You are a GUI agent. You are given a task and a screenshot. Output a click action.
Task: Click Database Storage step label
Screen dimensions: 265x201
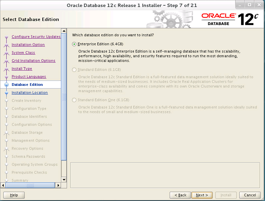[27, 132]
